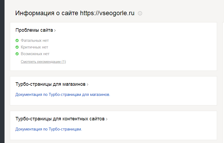The height and width of the screenshot is (143, 224).
Task: Open the Смотреть рекомендации (1) link
Action: click(x=43, y=62)
